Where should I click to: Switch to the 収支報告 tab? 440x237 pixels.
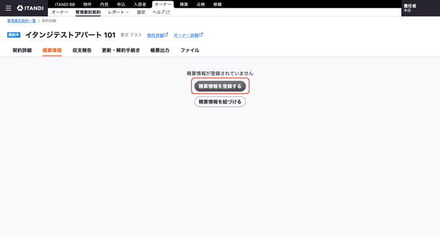click(x=82, y=50)
